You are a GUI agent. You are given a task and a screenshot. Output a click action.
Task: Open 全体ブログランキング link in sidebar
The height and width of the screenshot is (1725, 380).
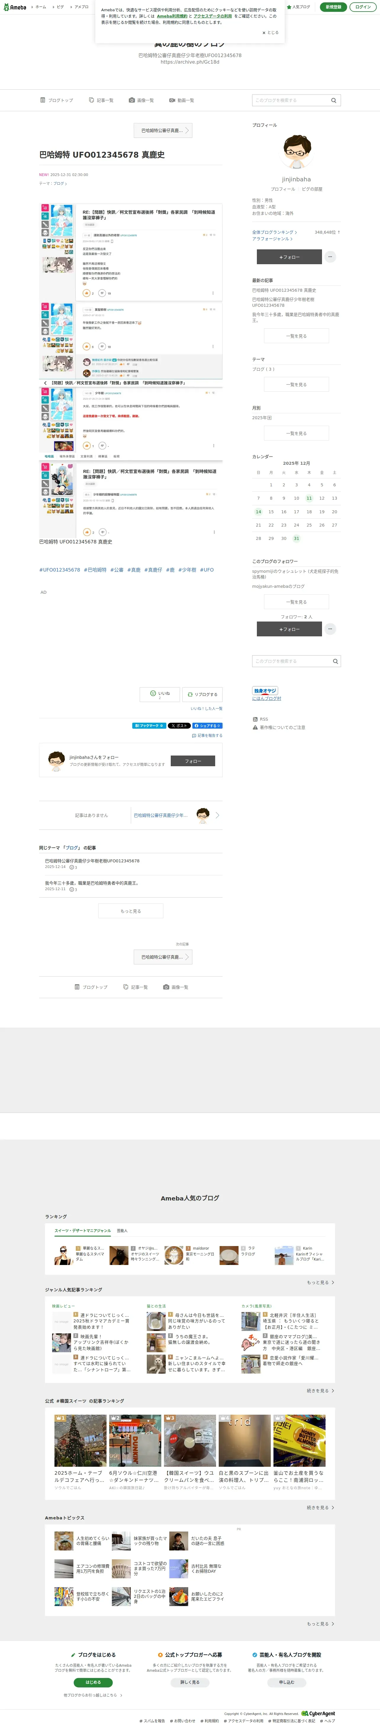(275, 232)
